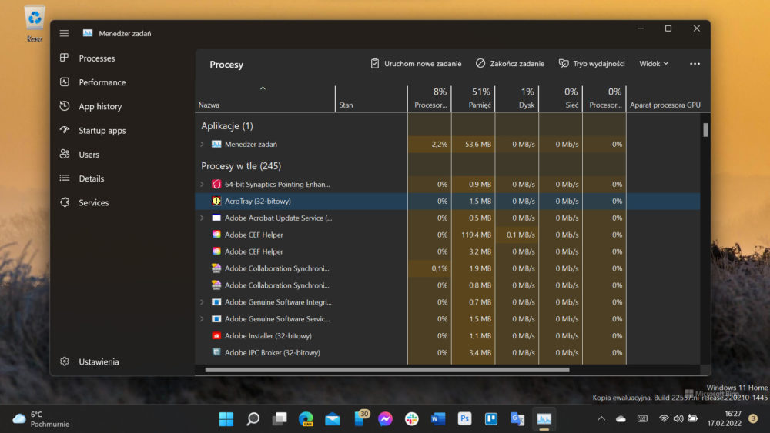The width and height of the screenshot is (770, 433).
Task: Click the Startup apps icon
Action: tap(65, 130)
